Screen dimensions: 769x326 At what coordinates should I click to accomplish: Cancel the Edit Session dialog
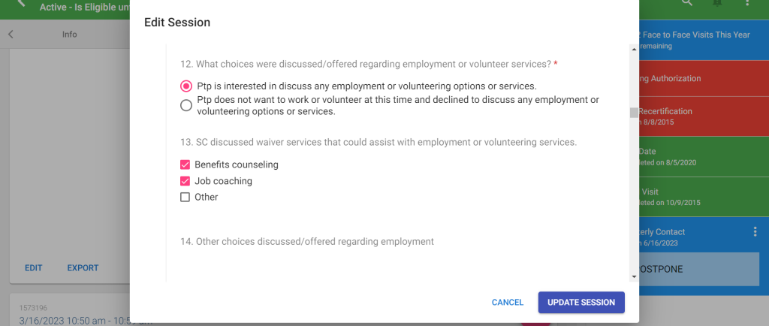point(508,302)
